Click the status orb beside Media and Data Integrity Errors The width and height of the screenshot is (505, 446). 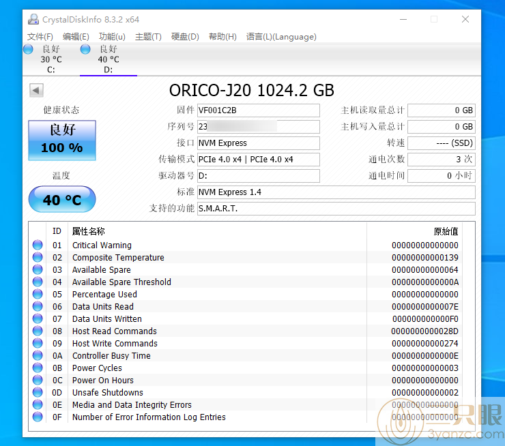pyautogui.click(x=38, y=404)
